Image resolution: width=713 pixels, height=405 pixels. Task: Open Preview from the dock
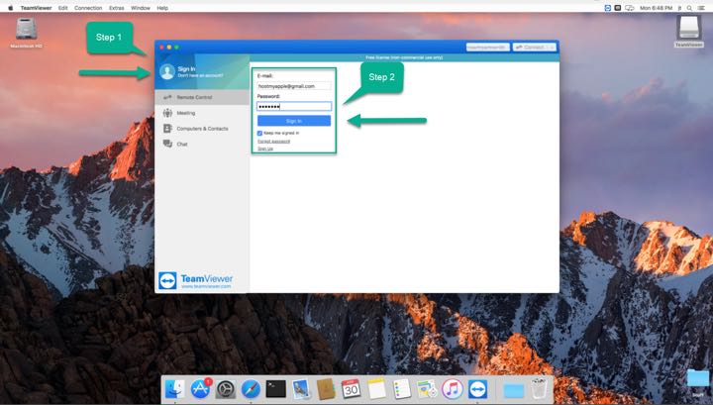pyautogui.click(x=301, y=389)
